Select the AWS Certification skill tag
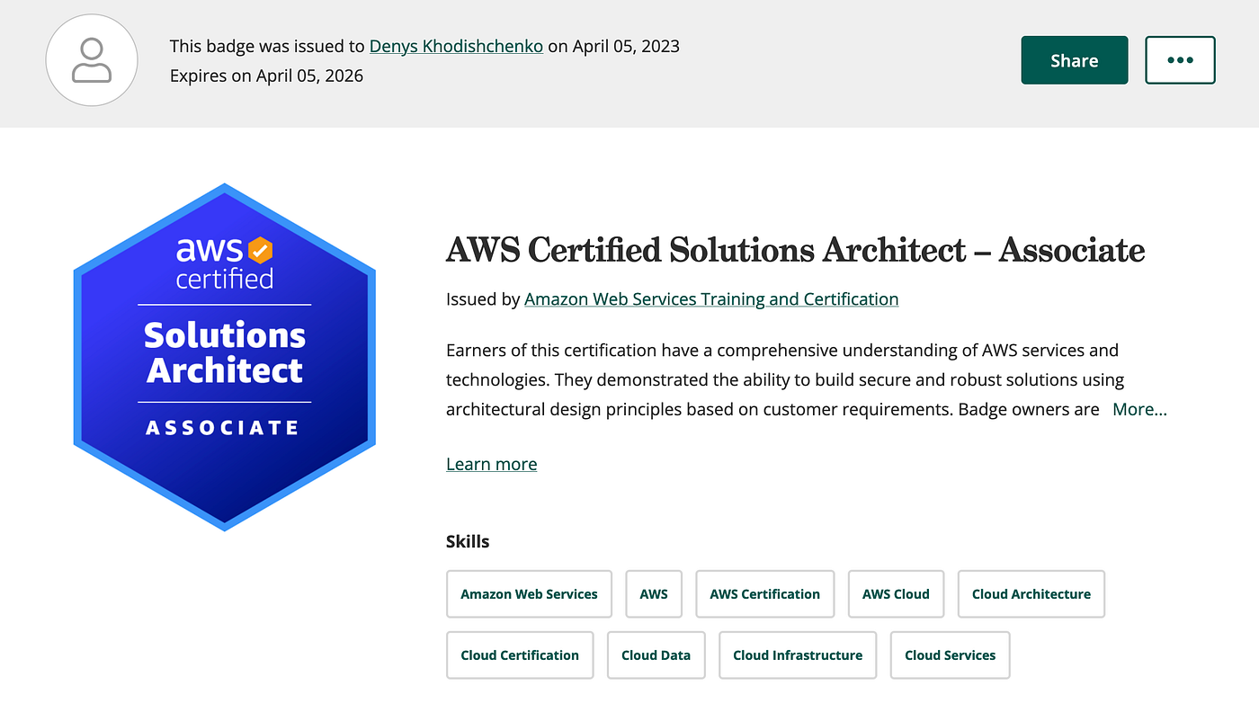Image resolution: width=1259 pixels, height=721 pixels. (x=764, y=594)
